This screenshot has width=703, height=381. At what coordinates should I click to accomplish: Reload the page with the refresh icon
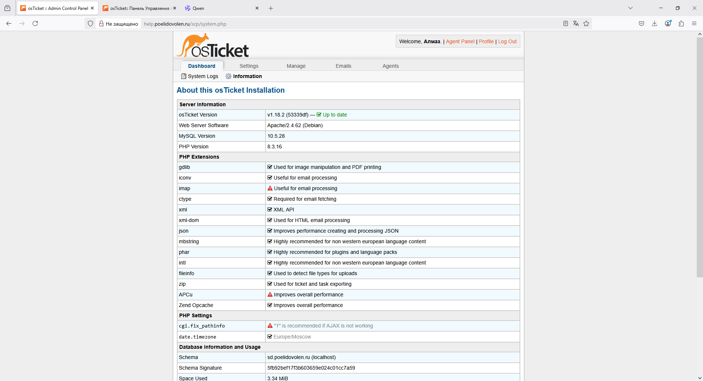click(35, 23)
